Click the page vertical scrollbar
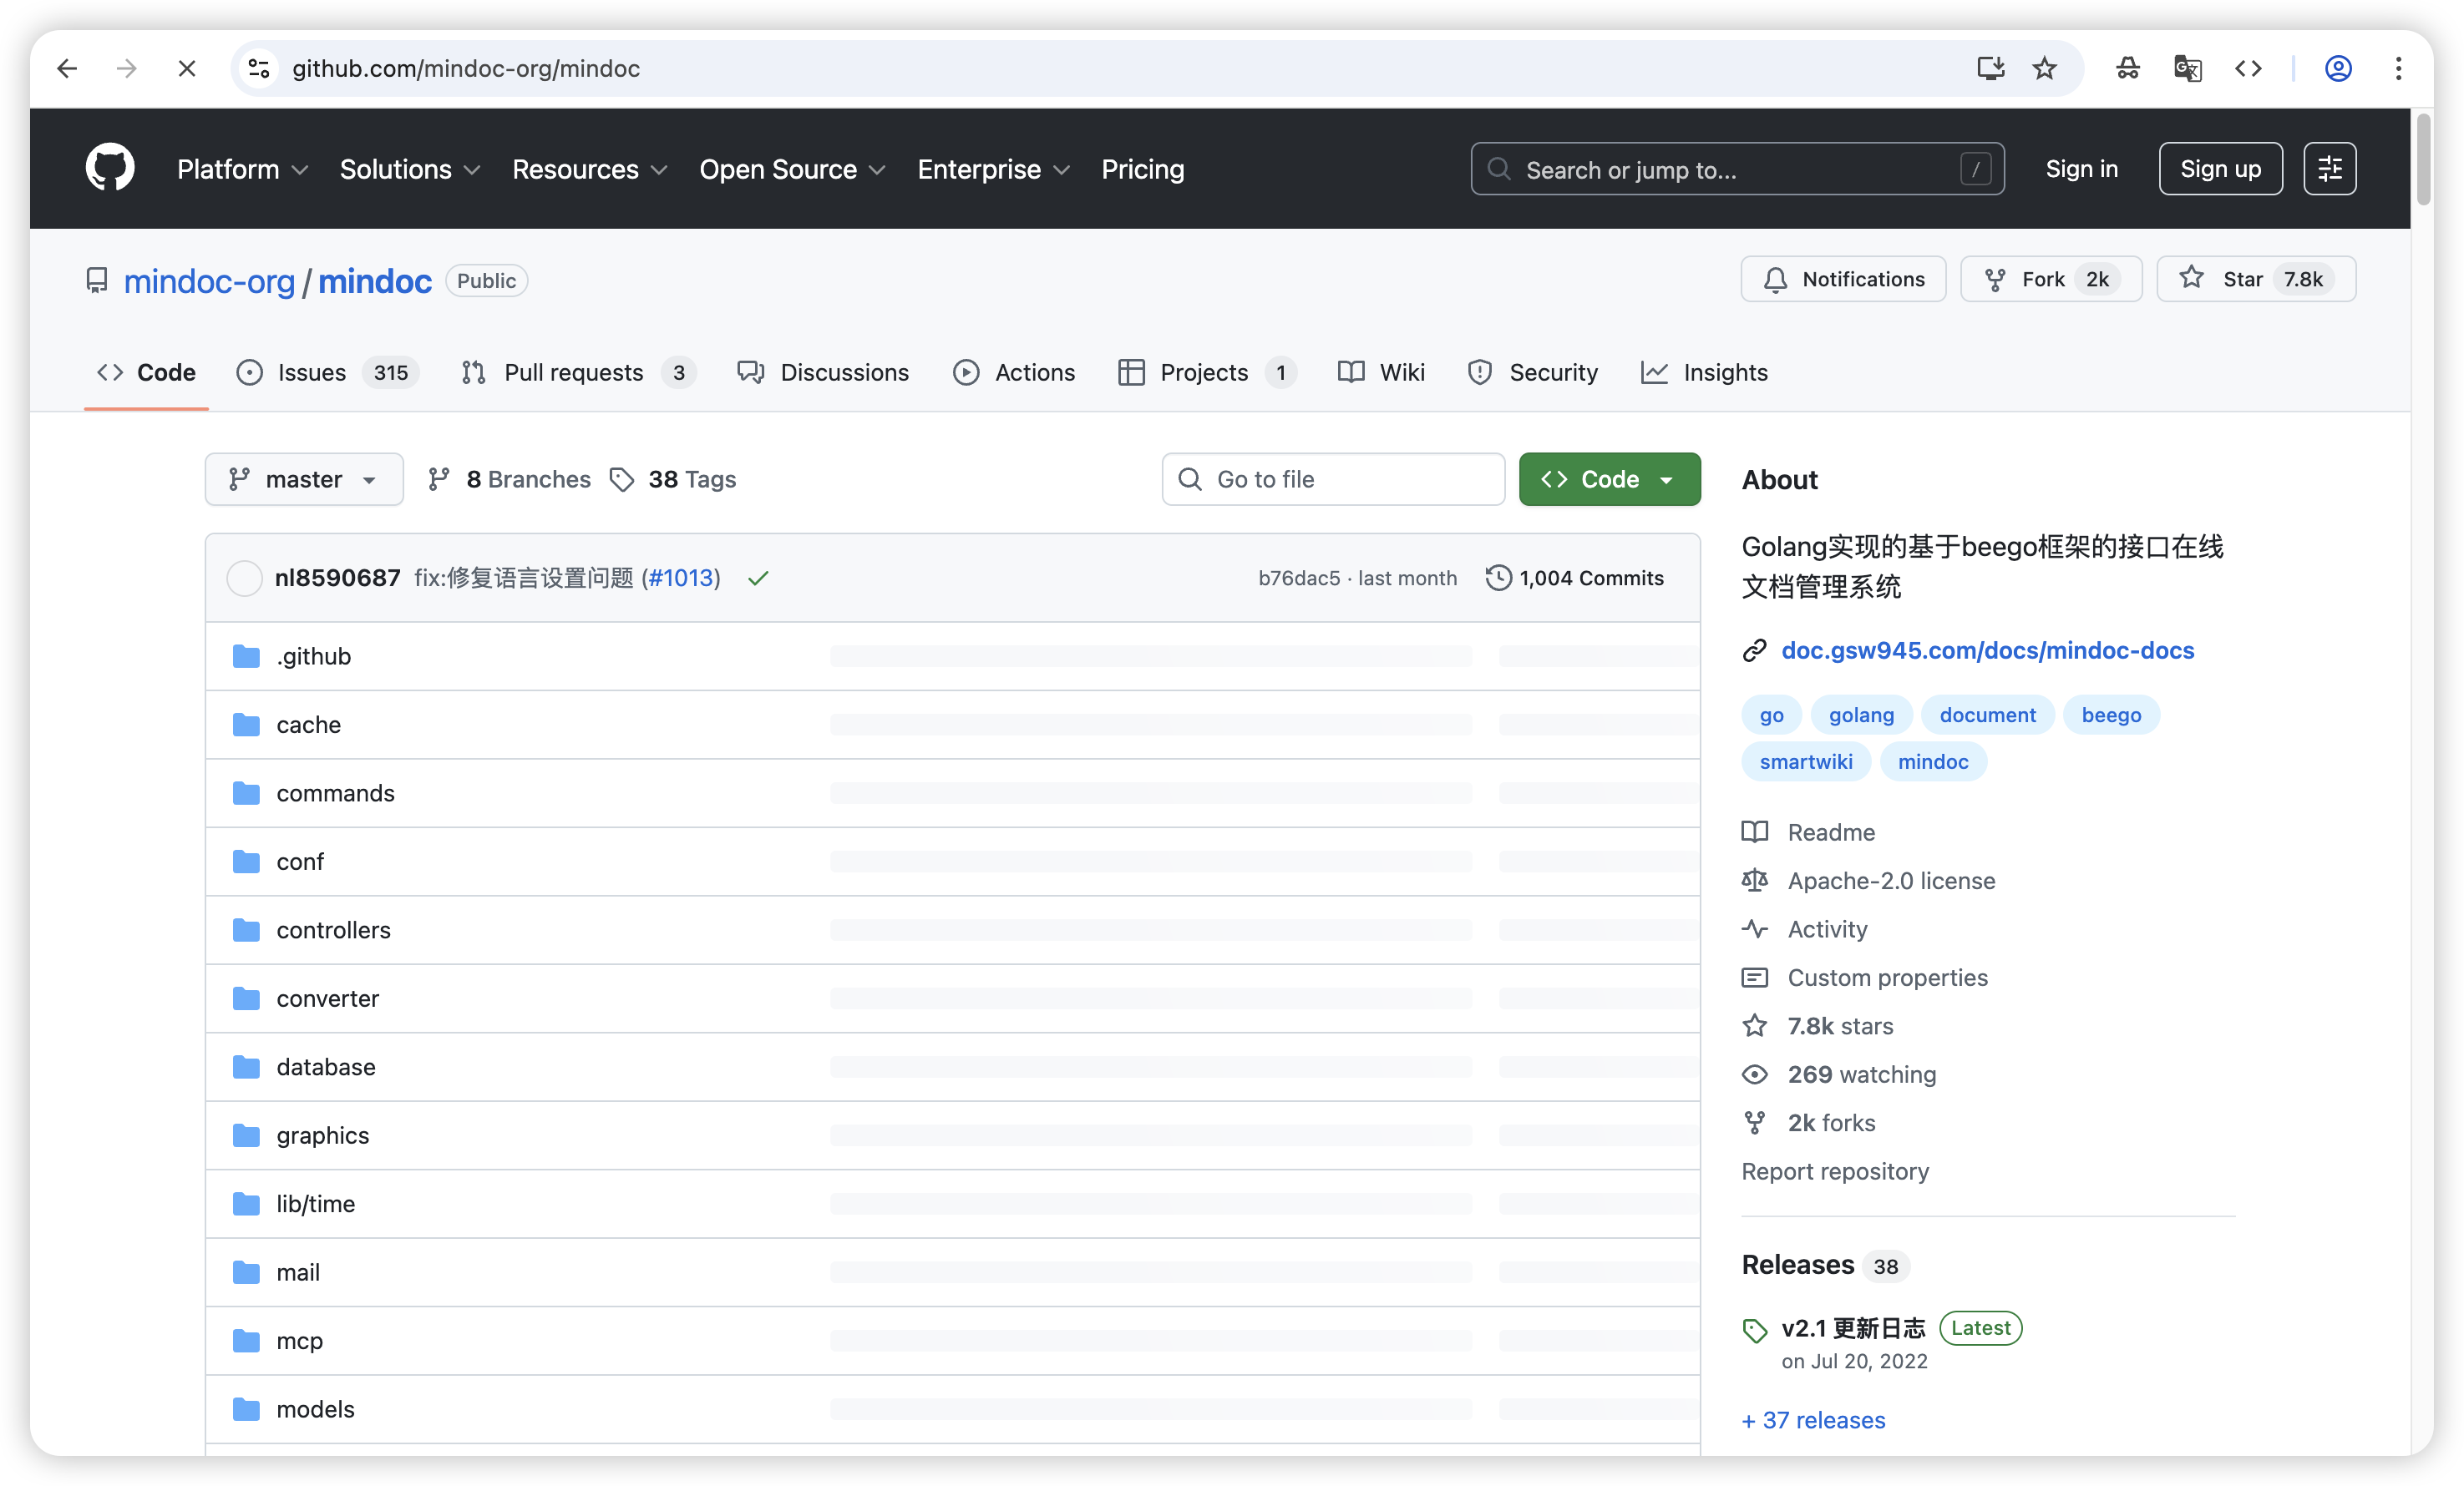 [2422, 160]
